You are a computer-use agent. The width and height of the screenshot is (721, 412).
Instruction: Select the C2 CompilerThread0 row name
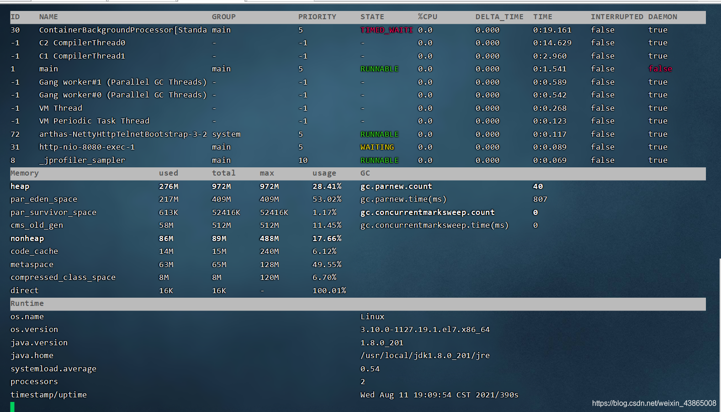[x=82, y=43]
